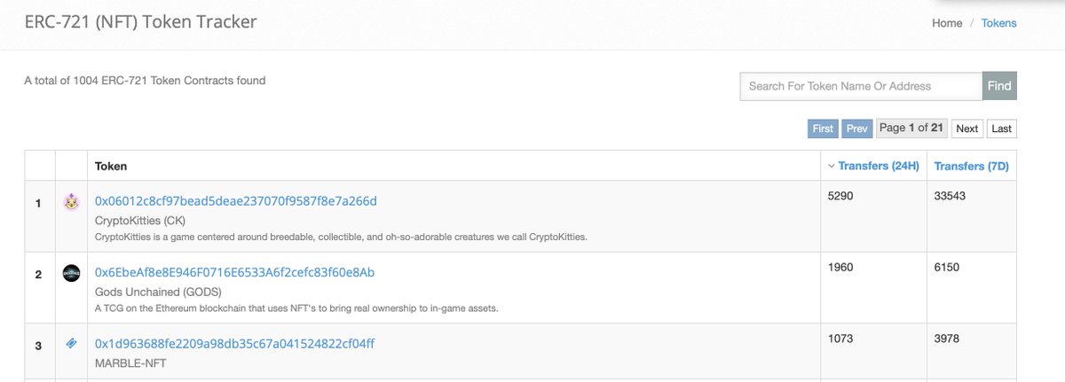This screenshot has height=382, width=1065.
Task: Go to Next page
Action: click(x=967, y=129)
